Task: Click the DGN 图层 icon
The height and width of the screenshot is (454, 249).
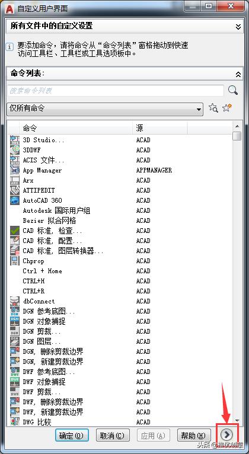Action: [x=14, y=341]
